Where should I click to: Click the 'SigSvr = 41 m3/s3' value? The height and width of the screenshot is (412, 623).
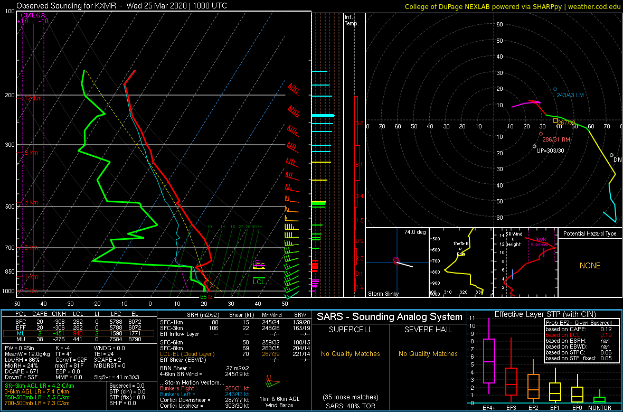click(x=117, y=377)
